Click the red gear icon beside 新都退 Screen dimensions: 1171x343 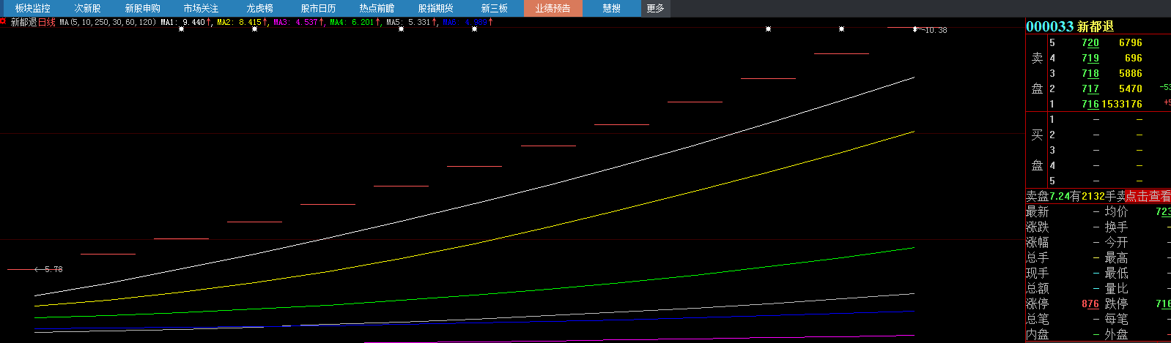(4, 22)
